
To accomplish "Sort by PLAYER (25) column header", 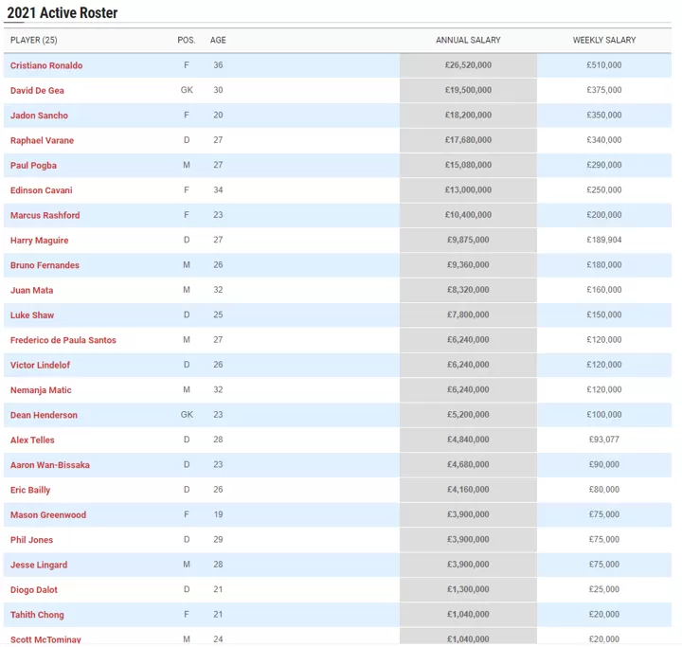I will coord(34,40).
